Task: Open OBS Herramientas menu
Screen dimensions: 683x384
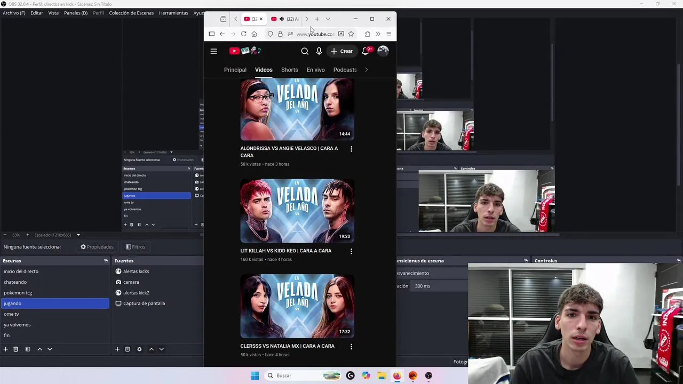Action: coord(173,13)
